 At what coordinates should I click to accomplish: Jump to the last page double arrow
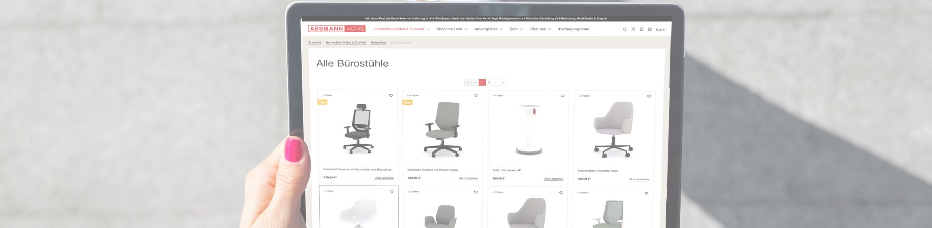pyautogui.click(x=503, y=82)
